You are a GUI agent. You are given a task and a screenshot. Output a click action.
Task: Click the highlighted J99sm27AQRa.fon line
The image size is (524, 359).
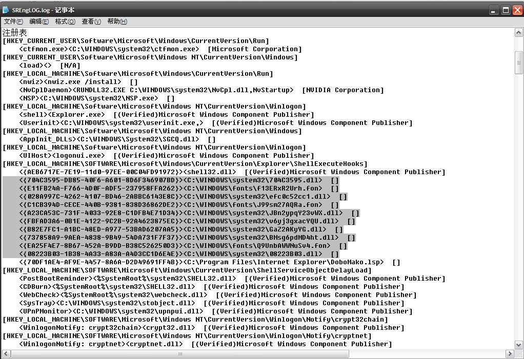point(179,205)
